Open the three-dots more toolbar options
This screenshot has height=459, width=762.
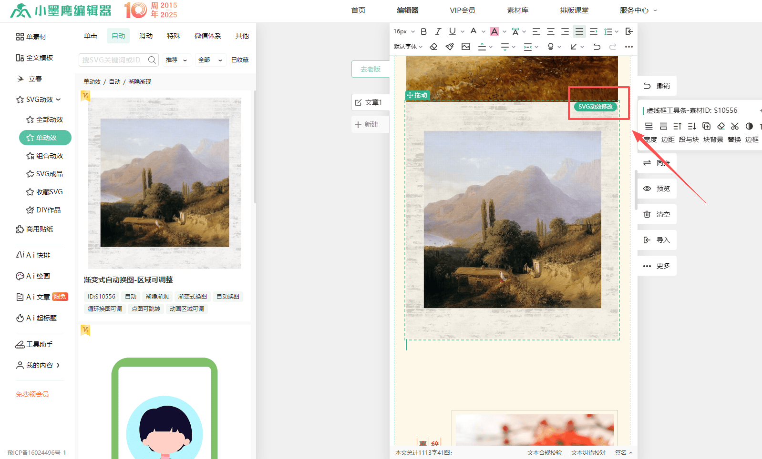coord(629,47)
